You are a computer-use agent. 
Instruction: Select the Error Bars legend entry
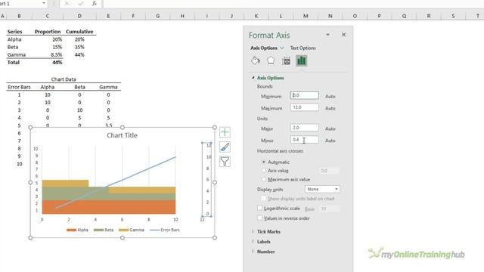pos(165,230)
